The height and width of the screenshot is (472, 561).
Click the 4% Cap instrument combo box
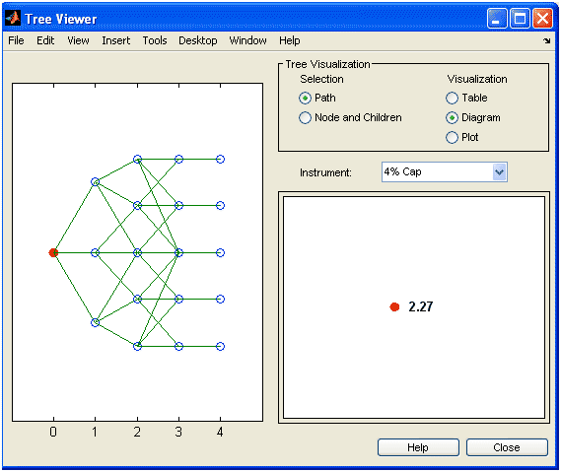point(444,172)
